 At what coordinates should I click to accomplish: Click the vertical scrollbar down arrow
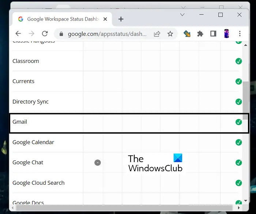pyautogui.click(x=245, y=200)
